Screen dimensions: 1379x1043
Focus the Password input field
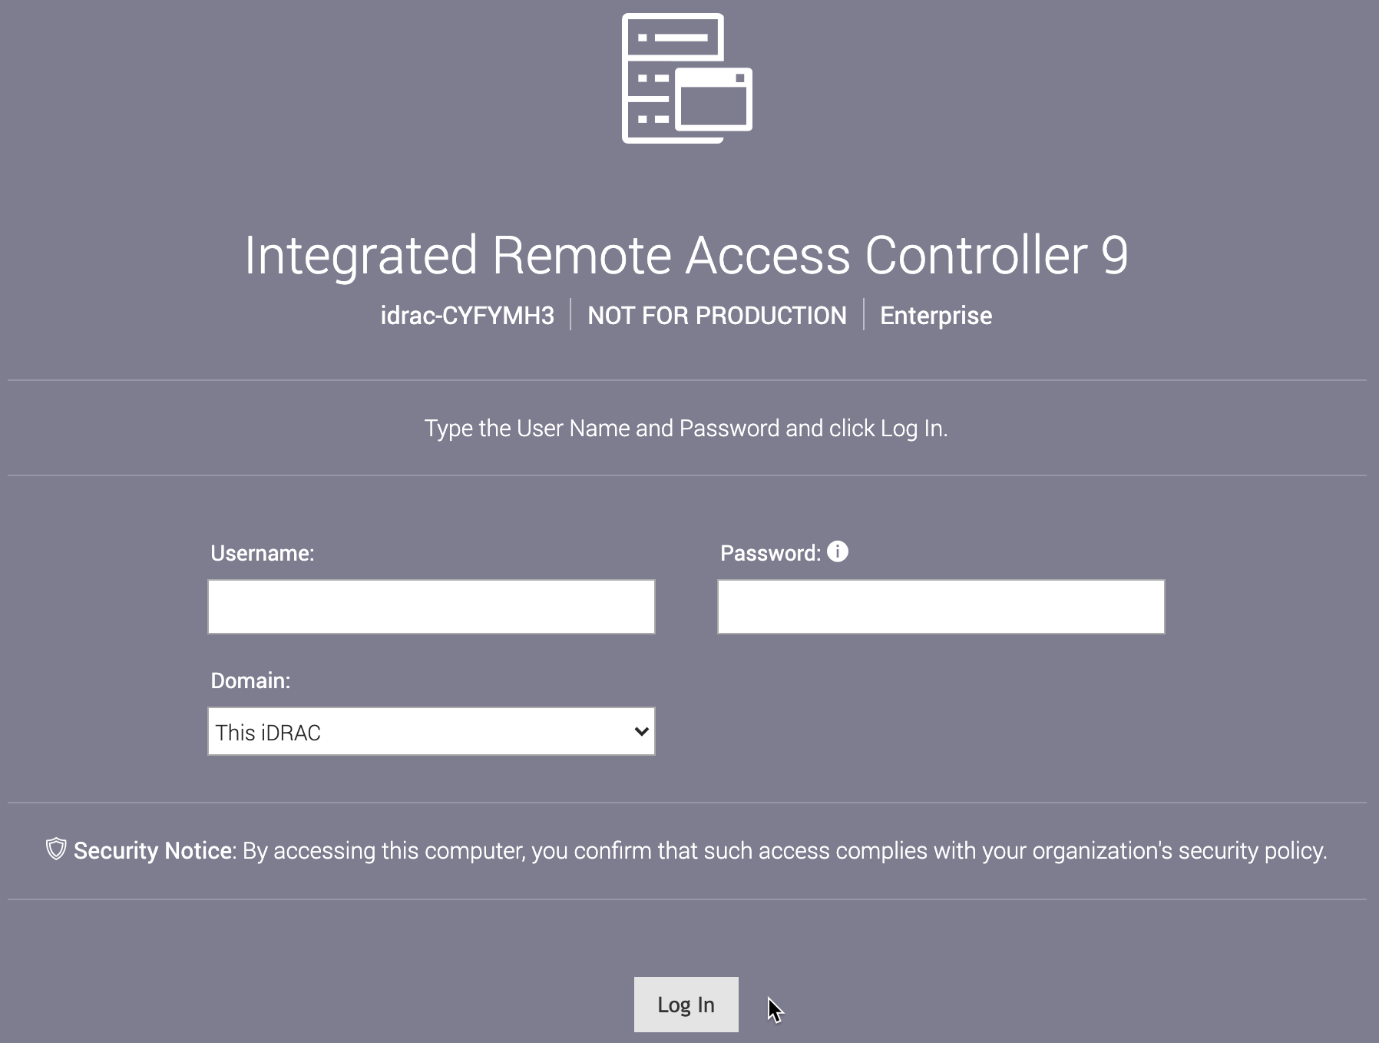pos(941,607)
